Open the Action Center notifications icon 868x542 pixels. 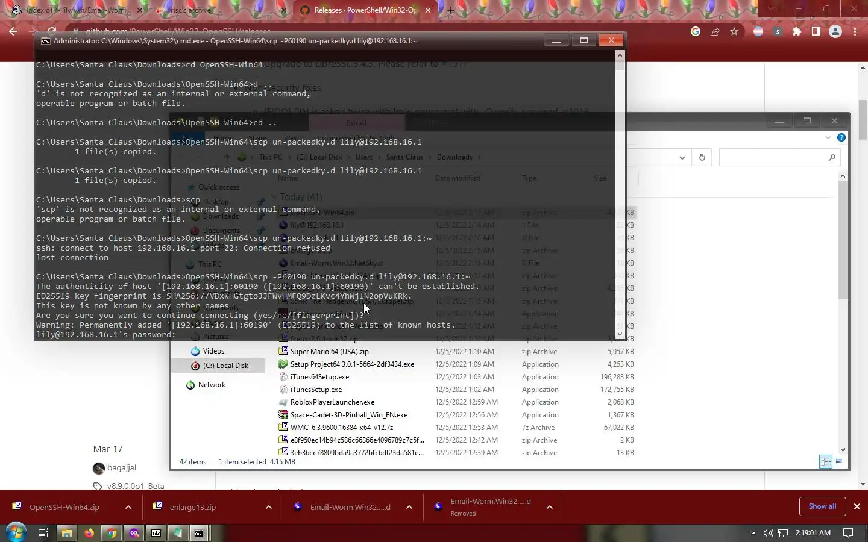click(x=848, y=533)
